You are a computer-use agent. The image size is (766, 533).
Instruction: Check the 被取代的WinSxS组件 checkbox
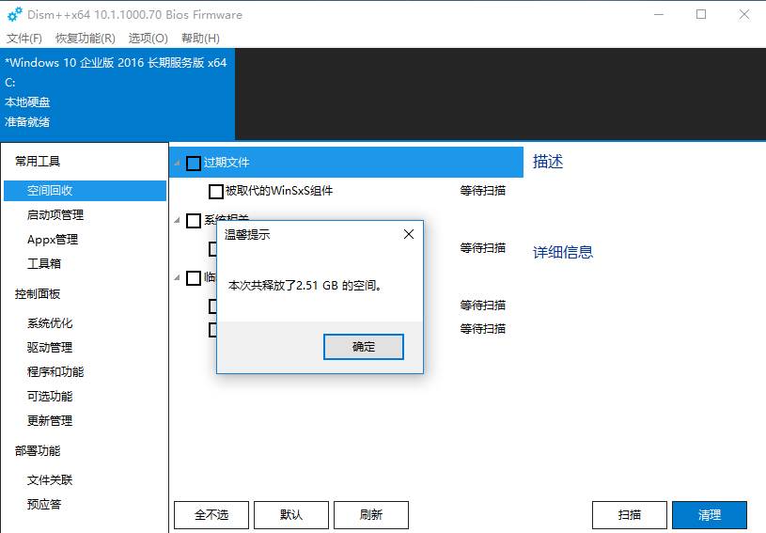click(x=215, y=192)
